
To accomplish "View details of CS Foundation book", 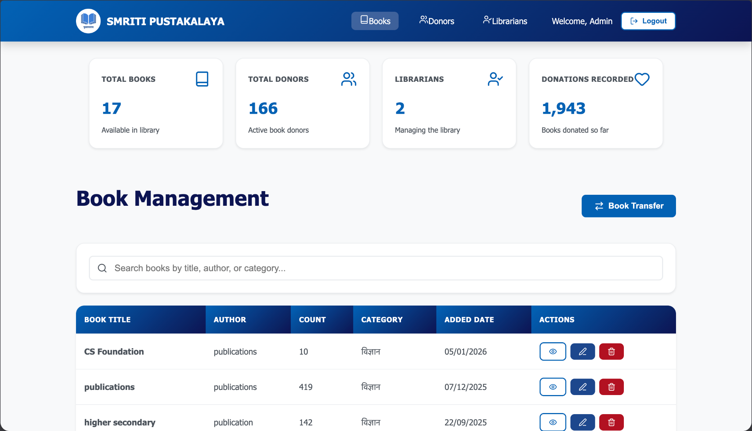I will coord(553,351).
